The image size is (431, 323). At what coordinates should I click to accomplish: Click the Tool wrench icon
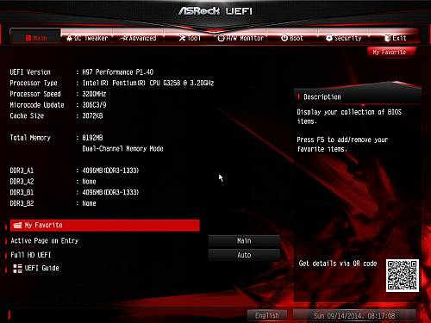182,38
